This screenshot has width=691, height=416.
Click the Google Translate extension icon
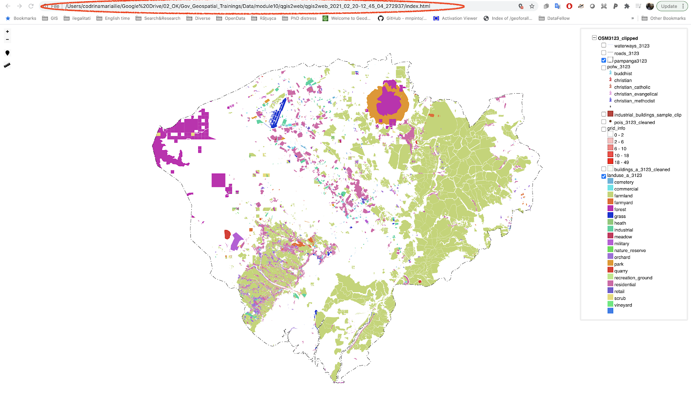[558, 6]
